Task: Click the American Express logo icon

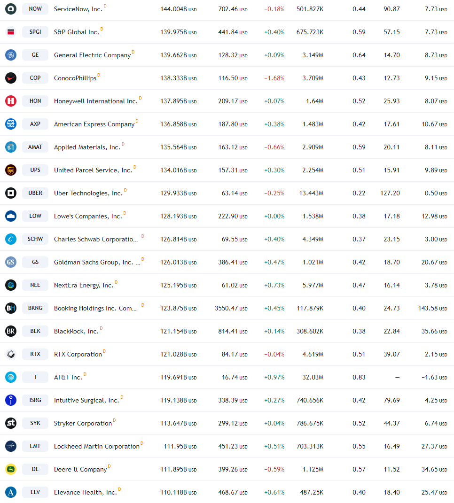Action: pos(11,124)
